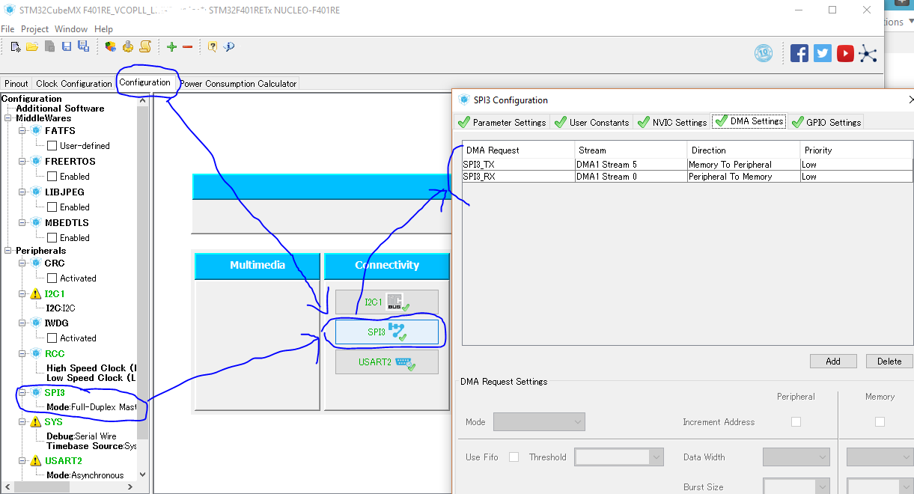This screenshot has height=494, width=914.
Task: Click SPI3 cube icon in tree
Action: click(35, 392)
